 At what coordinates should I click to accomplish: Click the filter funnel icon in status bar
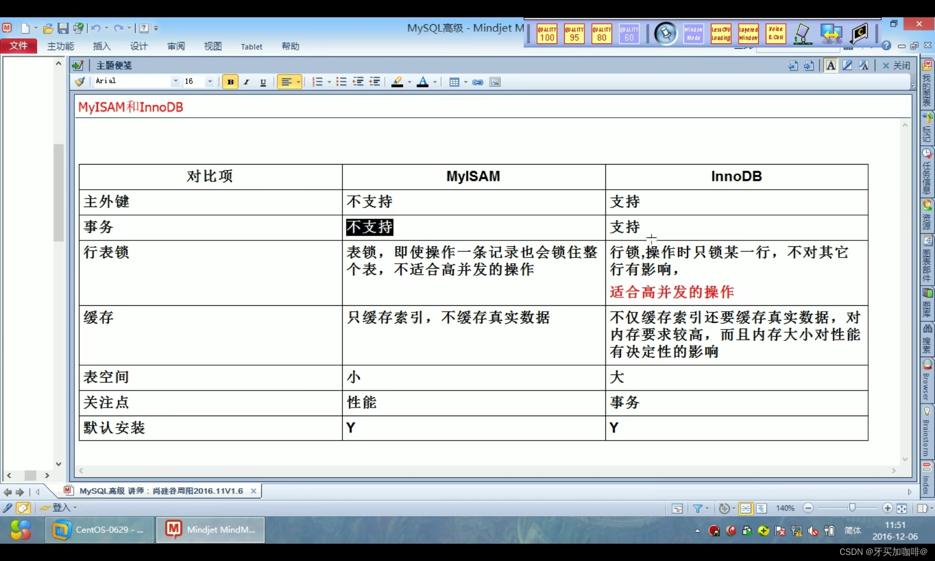(698, 508)
